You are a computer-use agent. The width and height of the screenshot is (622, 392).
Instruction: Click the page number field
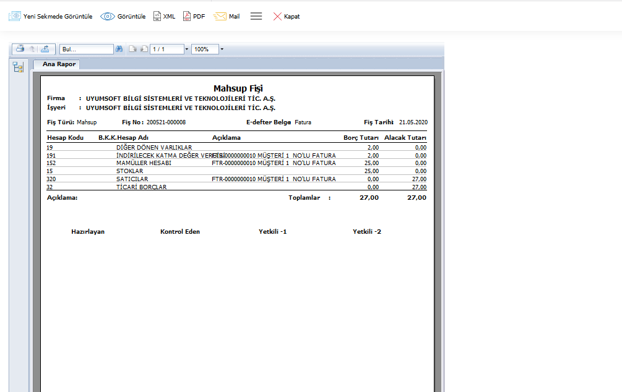click(x=166, y=49)
